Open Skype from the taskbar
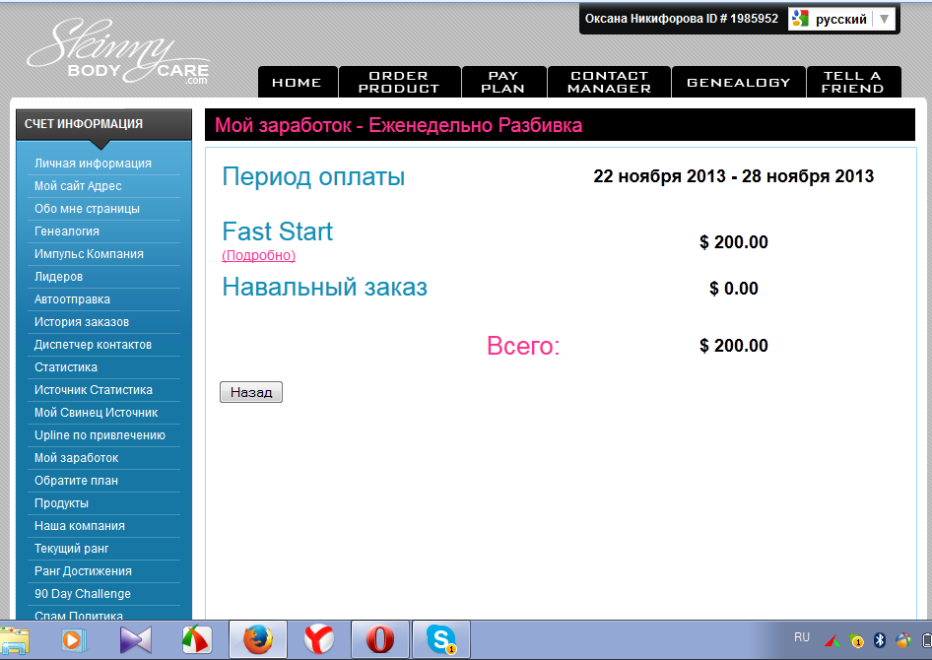 point(440,640)
